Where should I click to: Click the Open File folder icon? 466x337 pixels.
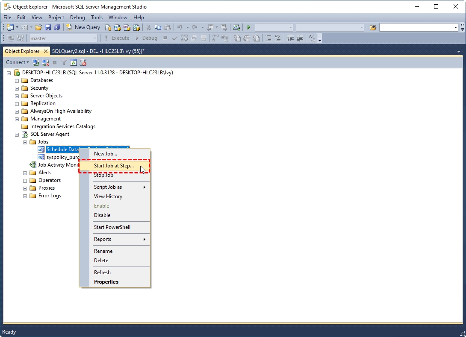[x=38, y=27]
